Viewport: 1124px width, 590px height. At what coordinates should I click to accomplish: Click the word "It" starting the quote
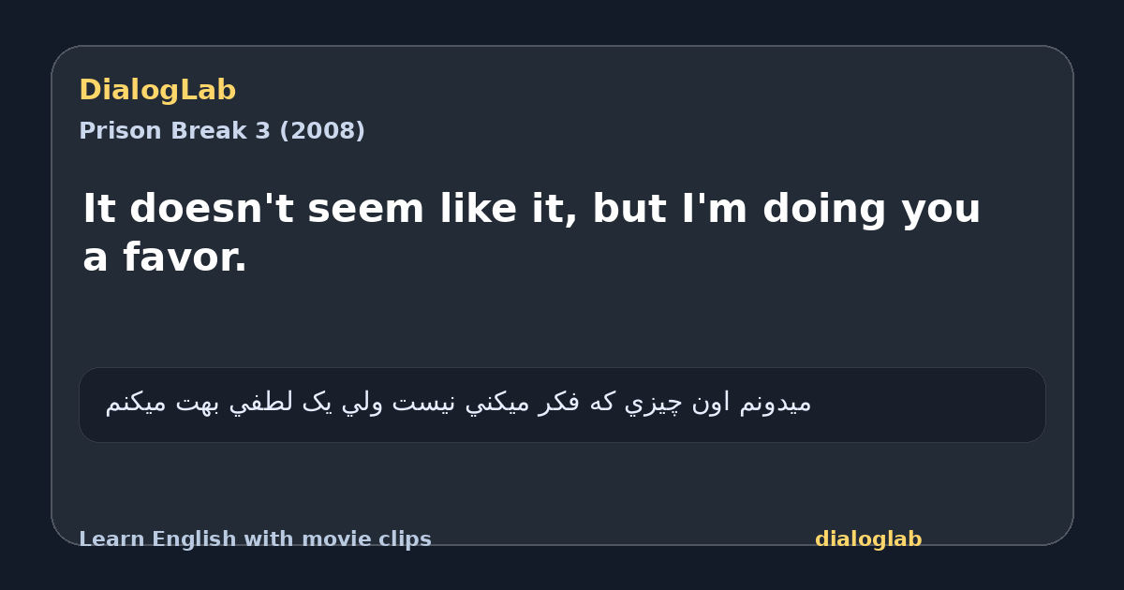pyautogui.click(x=99, y=209)
